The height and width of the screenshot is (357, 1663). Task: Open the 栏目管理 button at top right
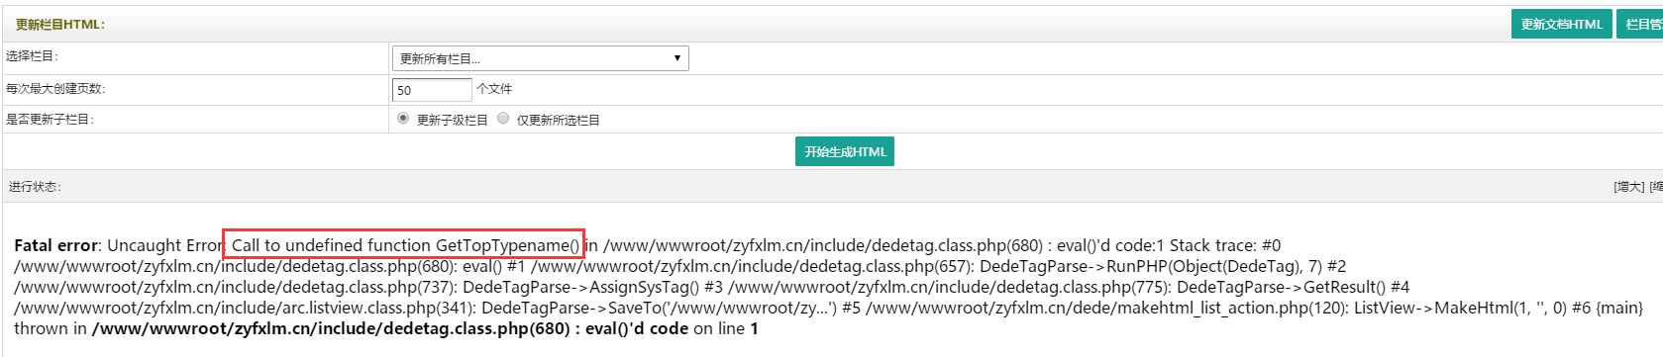coord(1640,24)
